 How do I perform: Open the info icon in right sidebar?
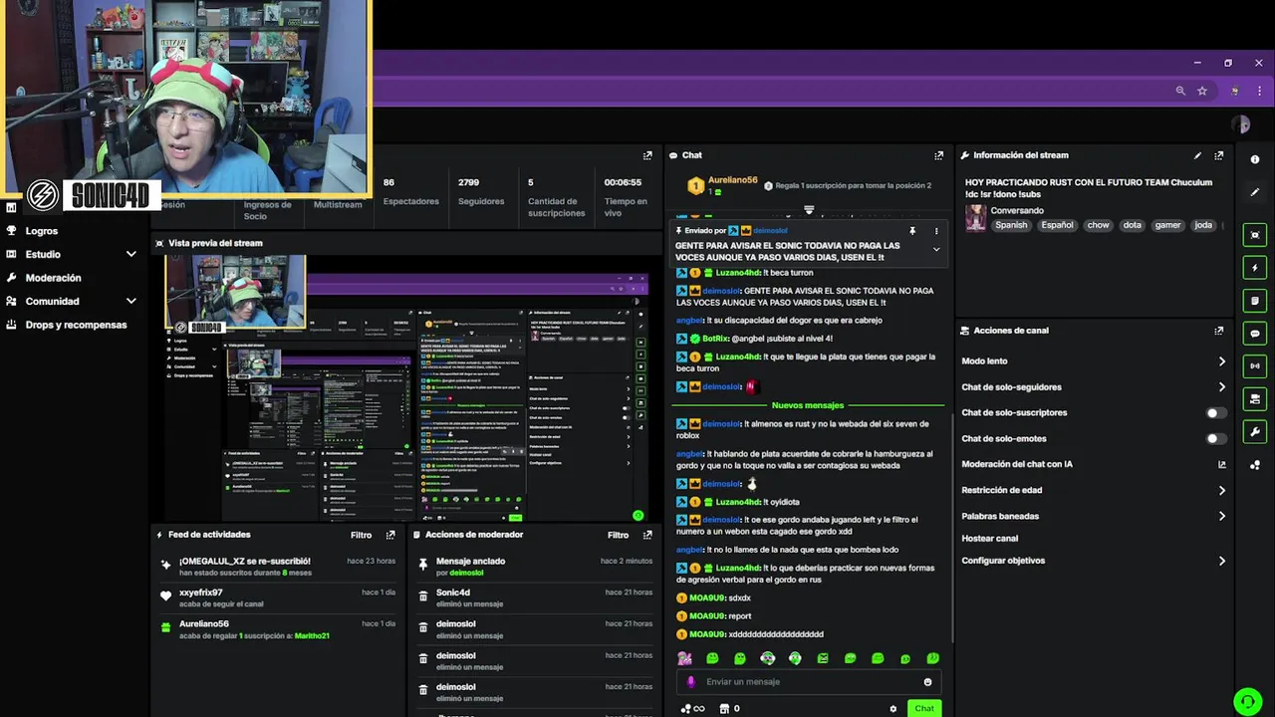1254,159
